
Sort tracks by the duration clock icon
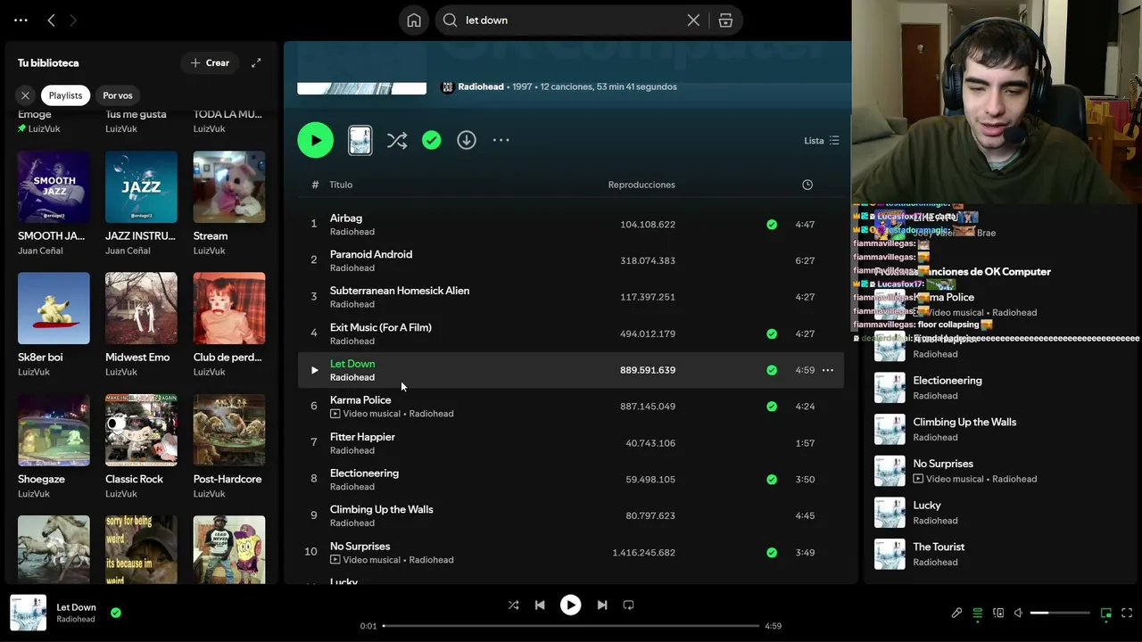(807, 185)
